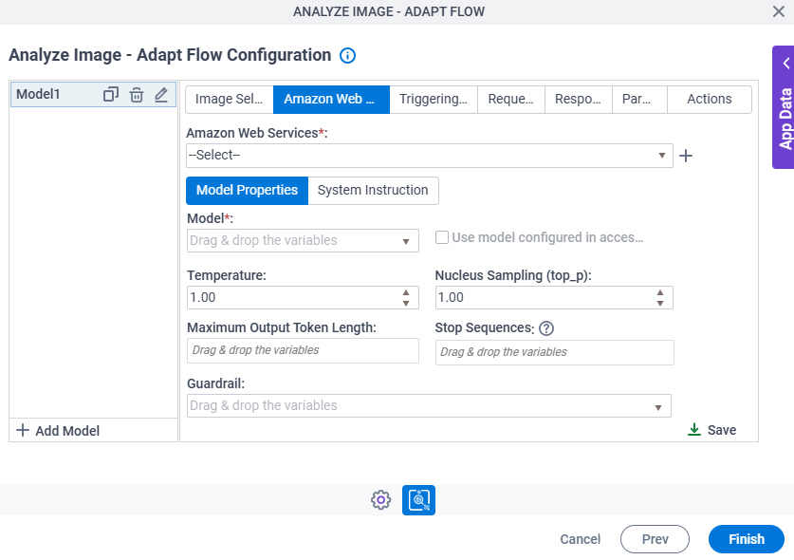
Task: Select the Amazon Web Services tab
Action: click(x=332, y=100)
